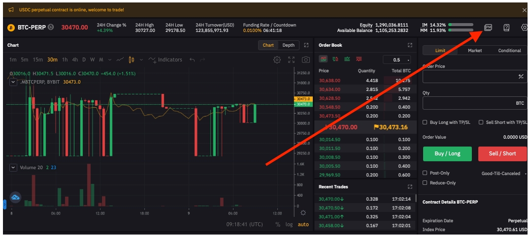Collapse the Volume 20 indicator legend

click(13, 168)
